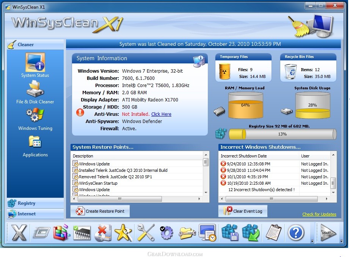Expand the Registry sidebar section
Image resolution: width=350 pixels, height=257 pixels.
point(27,203)
